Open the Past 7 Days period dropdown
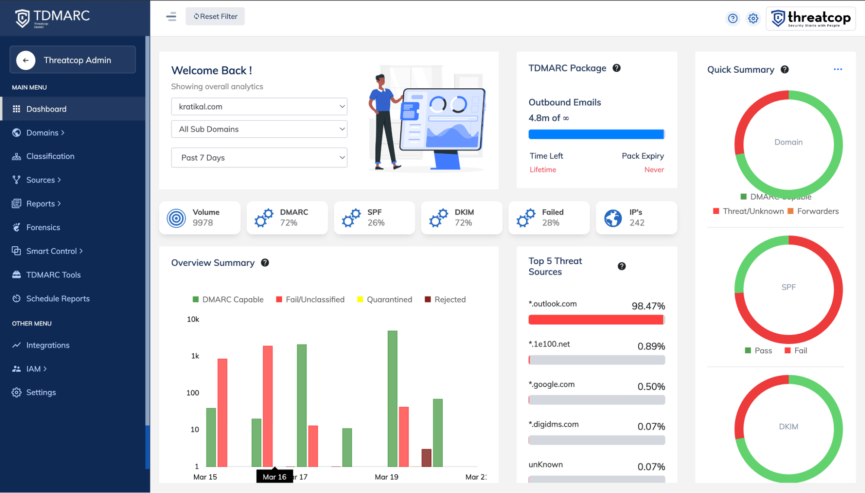The height and width of the screenshot is (493, 865). click(259, 158)
